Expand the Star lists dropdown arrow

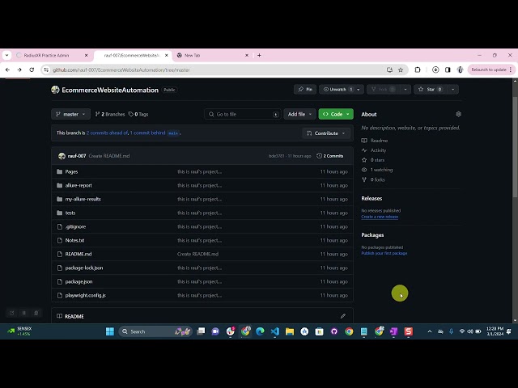pyautogui.click(x=453, y=90)
